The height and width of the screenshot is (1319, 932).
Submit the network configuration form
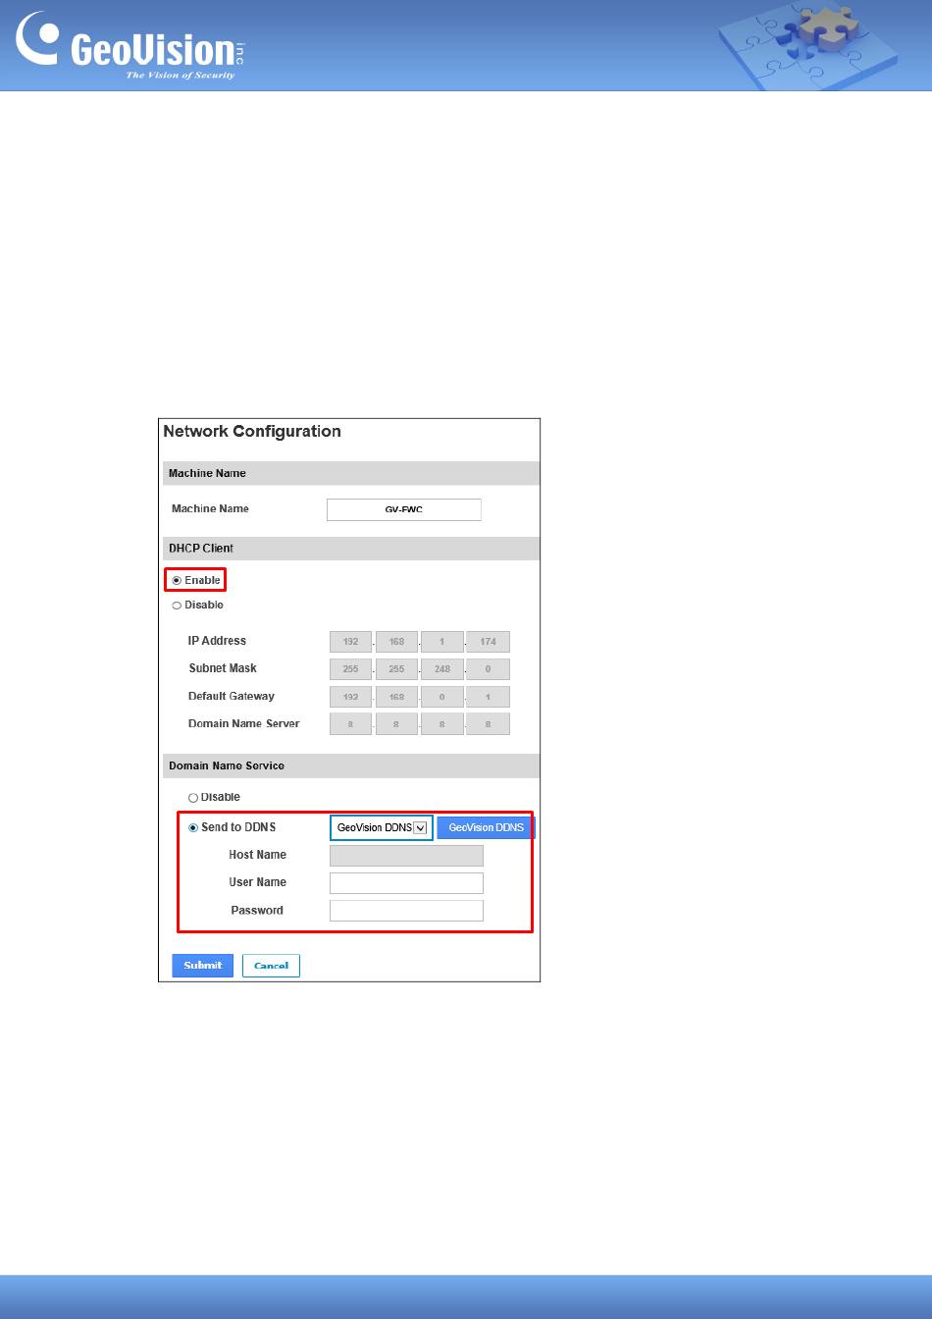(203, 966)
